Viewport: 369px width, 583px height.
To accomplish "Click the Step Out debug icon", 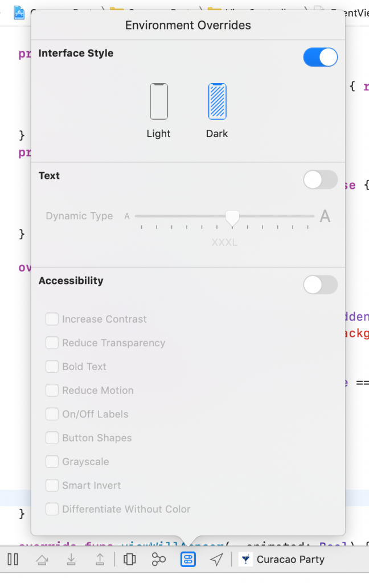I will point(100,560).
